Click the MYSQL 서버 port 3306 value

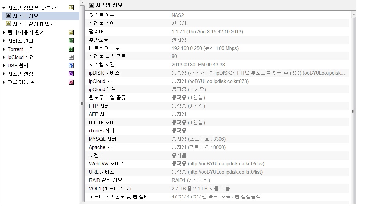pyautogui.click(x=198, y=139)
